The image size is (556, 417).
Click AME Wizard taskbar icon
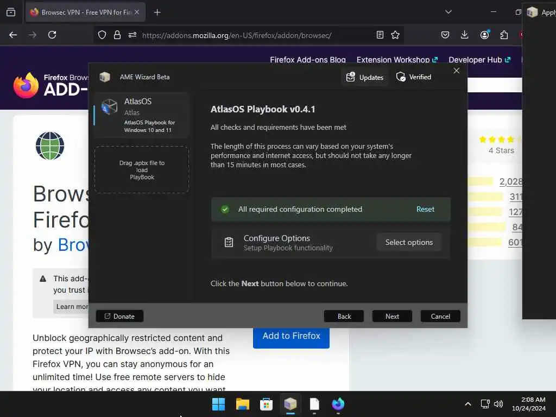coord(290,404)
